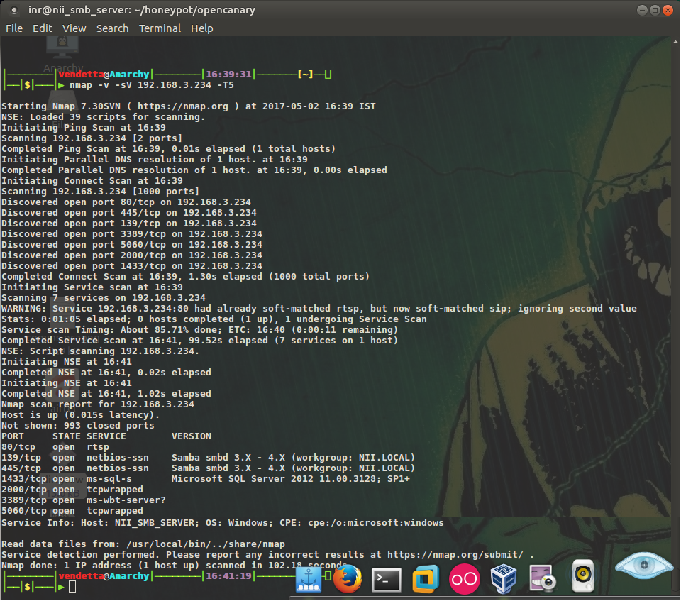The width and height of the screenshot is (681, 606).
Task: Click the '445/tcp open netbios-ssn' row
Action: coord(208,468)
